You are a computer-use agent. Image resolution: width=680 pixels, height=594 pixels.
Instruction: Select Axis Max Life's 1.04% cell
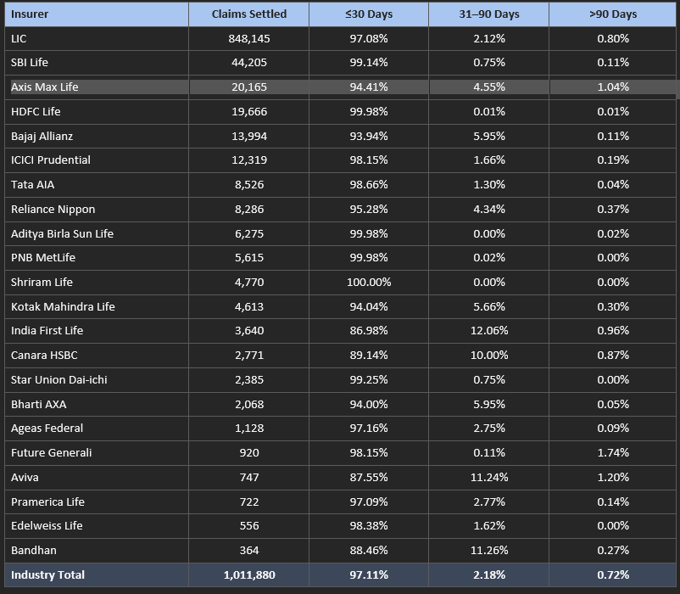coord(613,87)
